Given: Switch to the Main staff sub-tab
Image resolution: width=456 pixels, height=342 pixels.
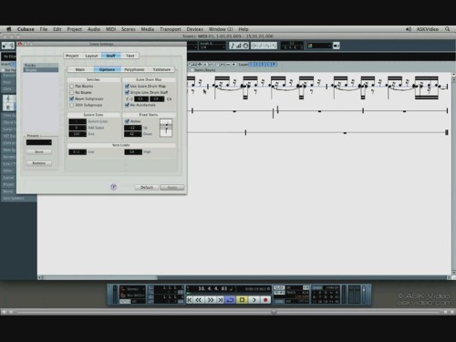Looking at the screenshot, I should [80, 69].
